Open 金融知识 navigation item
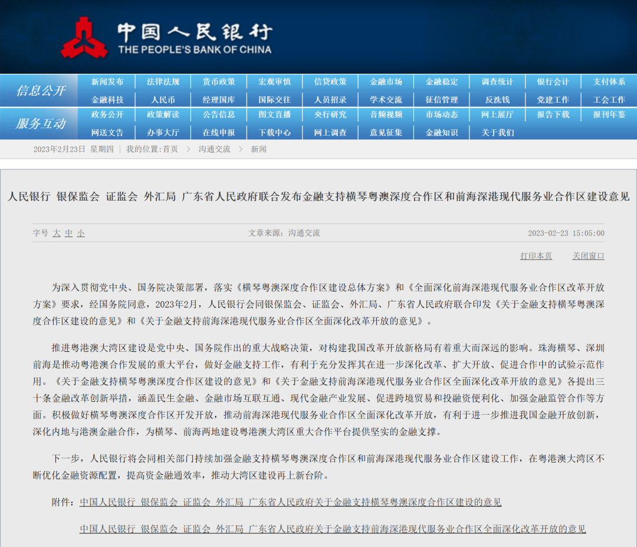637x547 pixels. pos(442,133)
